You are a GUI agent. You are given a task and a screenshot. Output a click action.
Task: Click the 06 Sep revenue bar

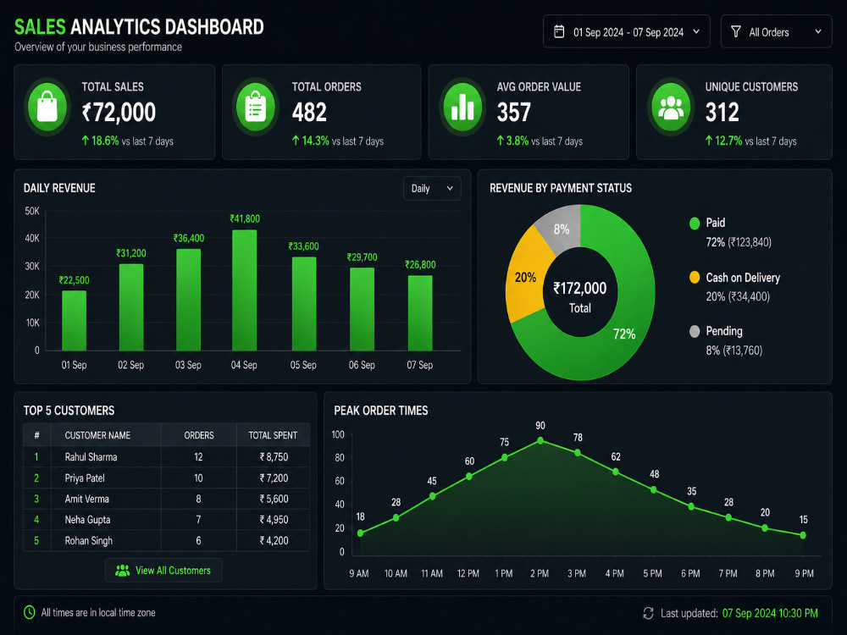tap(362, 309)
